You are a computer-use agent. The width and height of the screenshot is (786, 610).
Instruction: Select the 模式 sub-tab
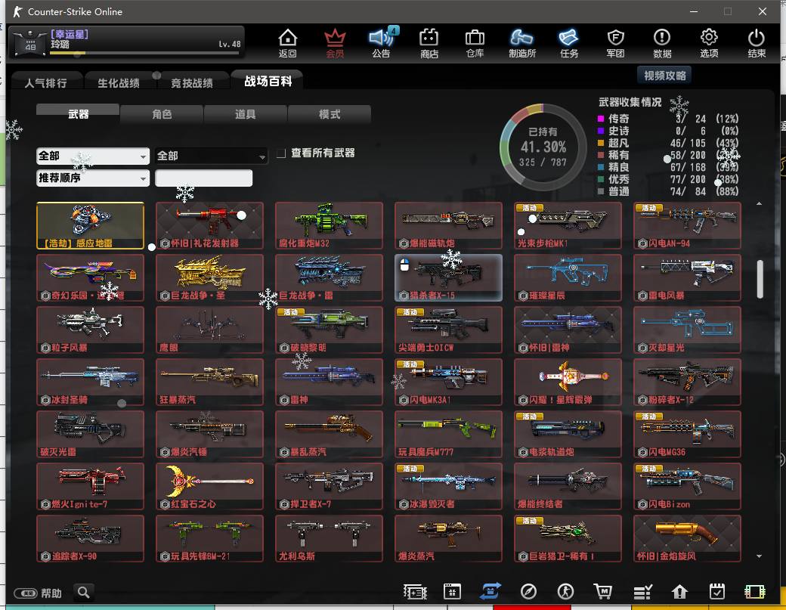[x=330, y=114]
